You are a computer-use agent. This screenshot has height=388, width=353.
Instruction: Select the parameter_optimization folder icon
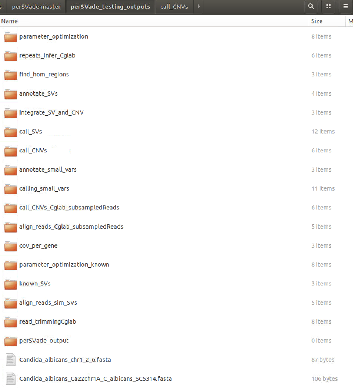tap(11, 37)
